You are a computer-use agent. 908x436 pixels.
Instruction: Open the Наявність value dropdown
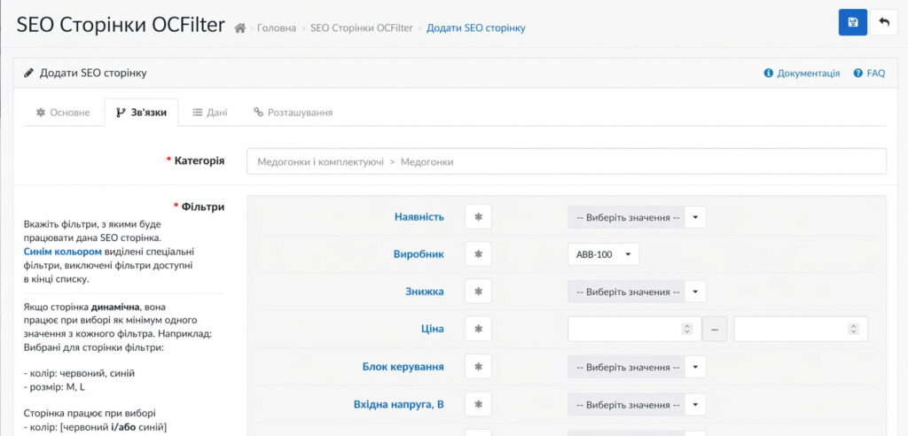point(636,217)
